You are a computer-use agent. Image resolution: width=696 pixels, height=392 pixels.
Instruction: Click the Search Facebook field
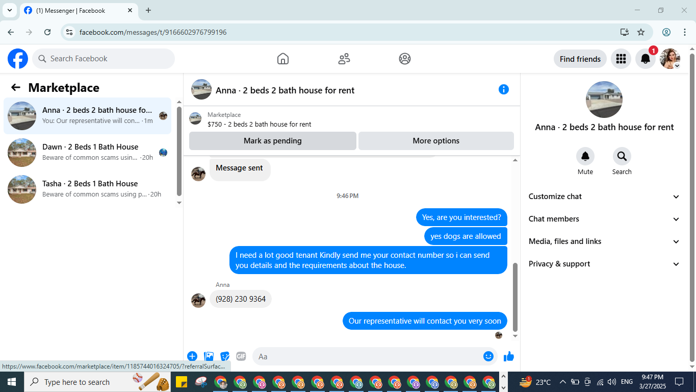[104, 59]
